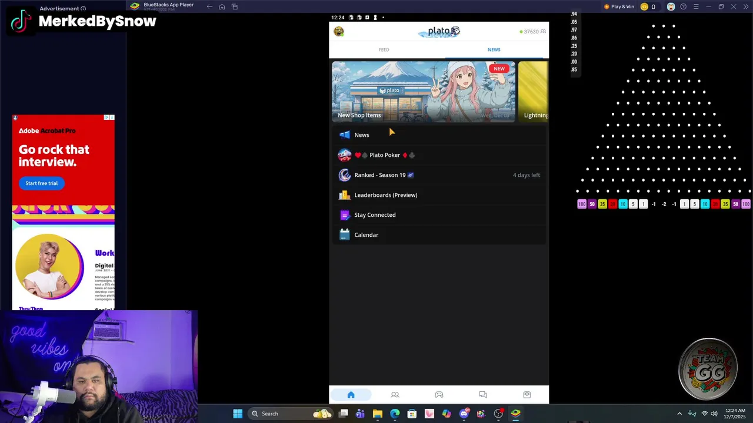
Task: Open the BlueStacks hamburger menu
Action: pyautogui.click(x=696, y=6)
